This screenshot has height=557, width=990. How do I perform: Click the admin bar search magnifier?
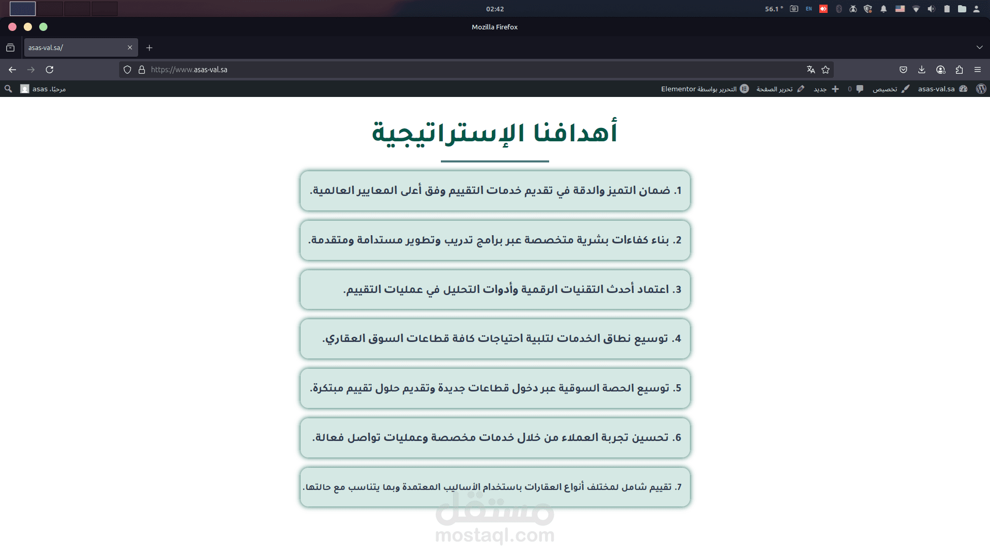pos(8,89)
